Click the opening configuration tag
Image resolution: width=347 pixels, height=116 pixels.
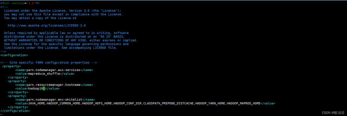14,55
